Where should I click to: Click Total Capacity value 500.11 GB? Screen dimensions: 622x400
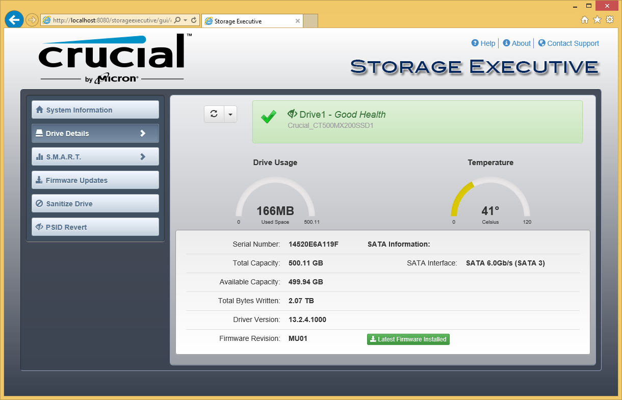[306, 263]
